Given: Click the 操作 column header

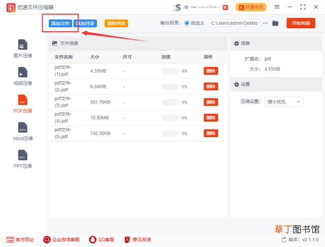Looking at the screenshot, I should click(x=208, y=57).
